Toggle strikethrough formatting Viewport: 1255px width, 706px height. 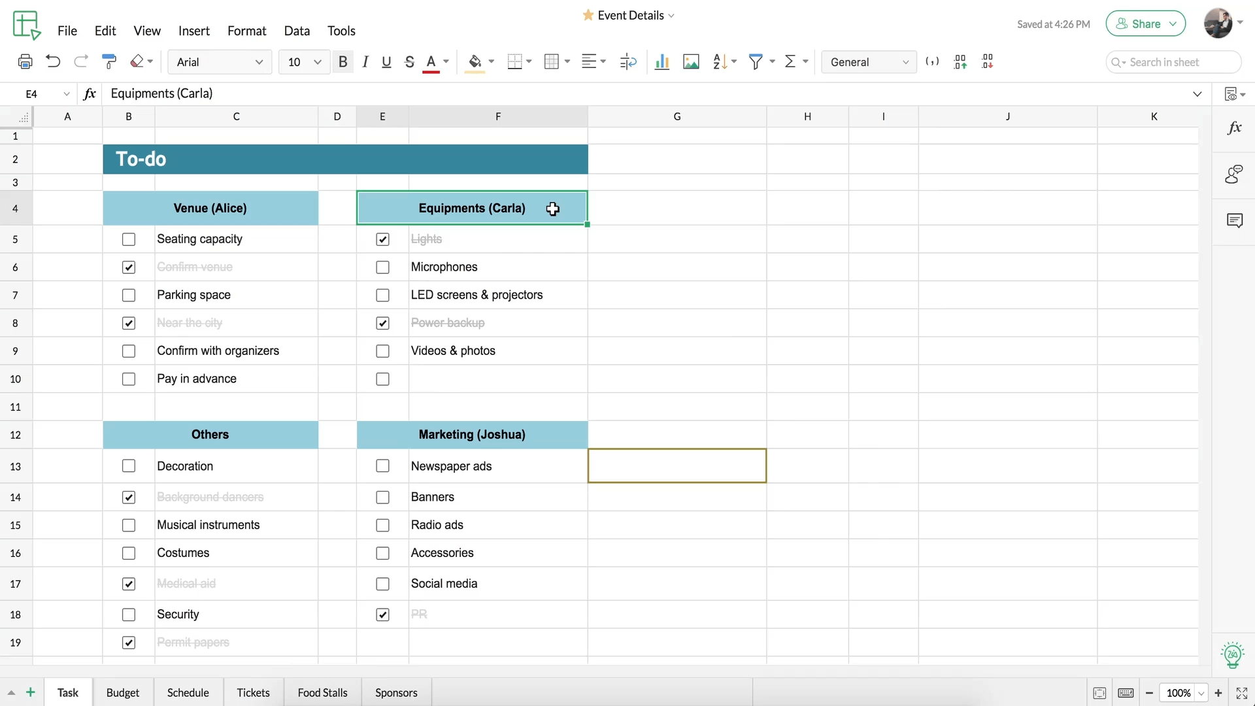tap(409, 62)
